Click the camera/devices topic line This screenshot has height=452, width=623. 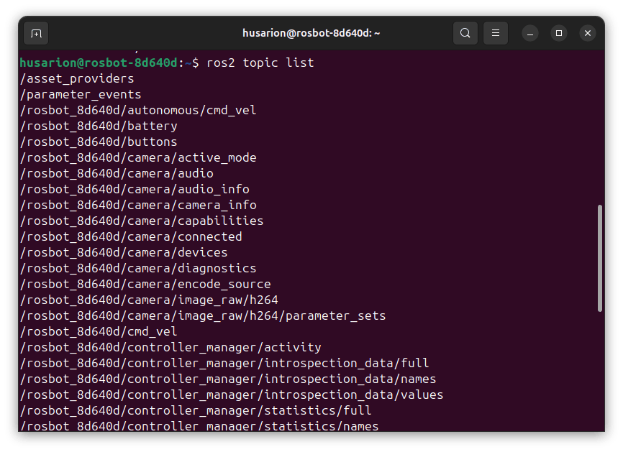coord(124,253)
